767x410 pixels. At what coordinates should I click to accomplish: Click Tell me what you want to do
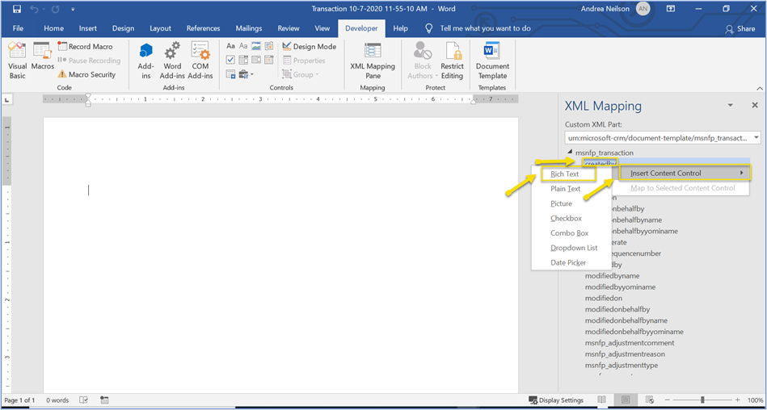click(485, 28)
